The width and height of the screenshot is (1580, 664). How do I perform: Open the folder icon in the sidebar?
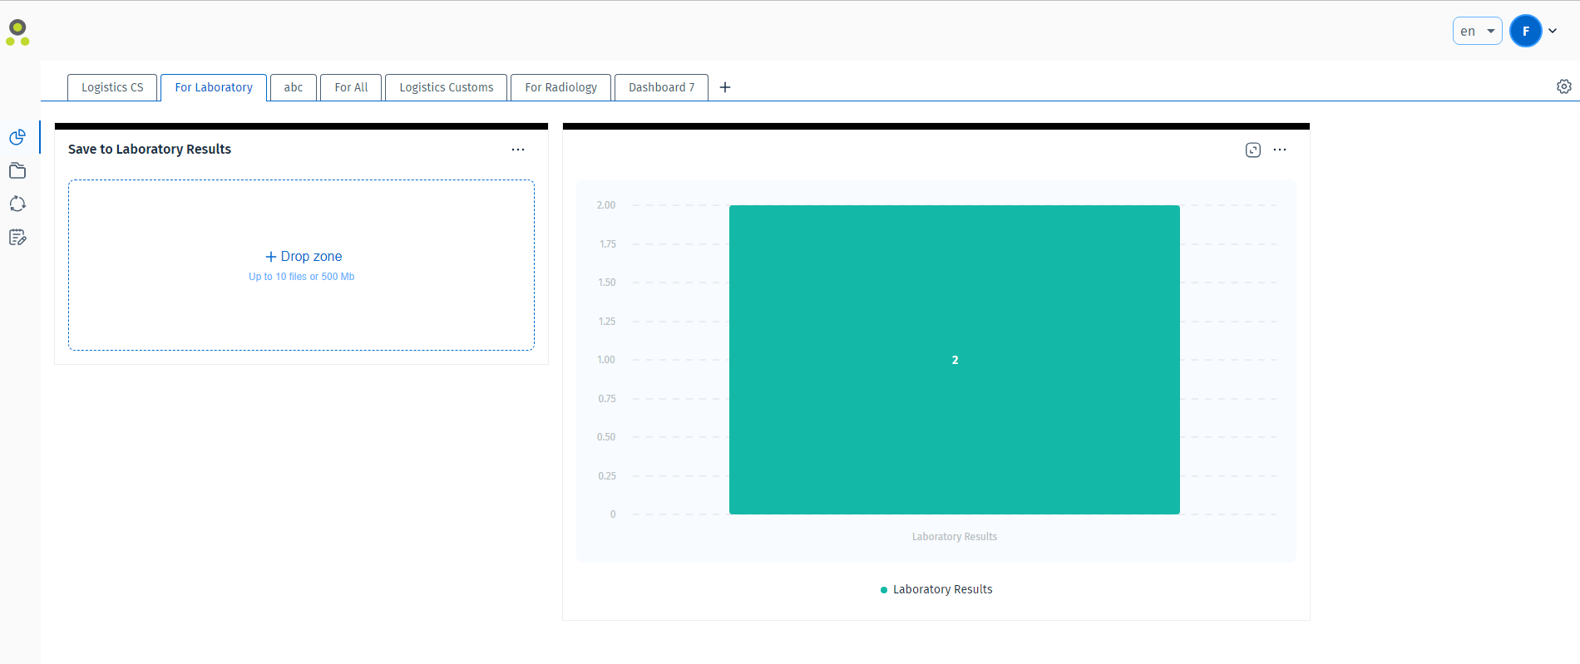click(x=17, y=170)
